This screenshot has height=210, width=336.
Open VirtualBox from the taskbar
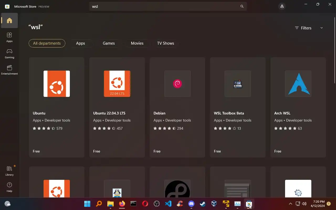click(x=214, y=204)
